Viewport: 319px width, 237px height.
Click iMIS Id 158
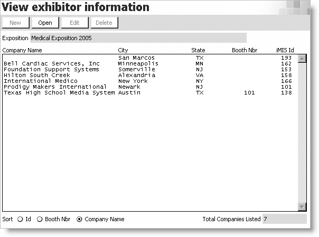coord(286,75)
